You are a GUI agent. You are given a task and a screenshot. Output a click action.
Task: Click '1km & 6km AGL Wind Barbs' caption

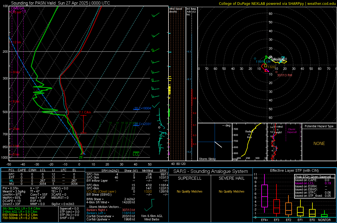tap(152, 218)
